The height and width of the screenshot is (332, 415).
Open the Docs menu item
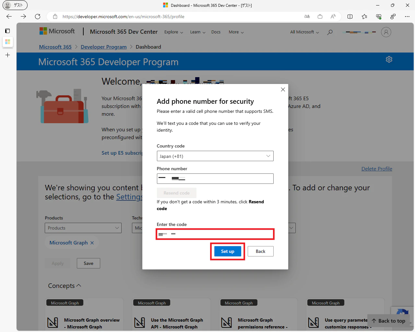pos(216,32)
